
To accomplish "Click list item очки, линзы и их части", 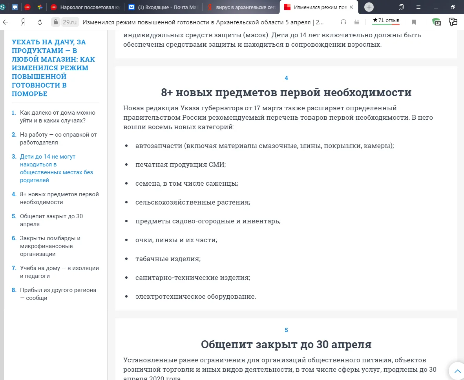I will (x=176, y=240).
